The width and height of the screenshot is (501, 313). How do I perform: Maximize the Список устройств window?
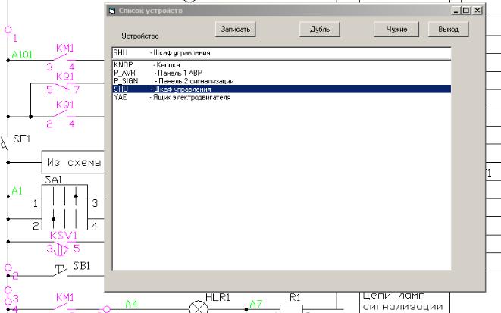[466, 11]
